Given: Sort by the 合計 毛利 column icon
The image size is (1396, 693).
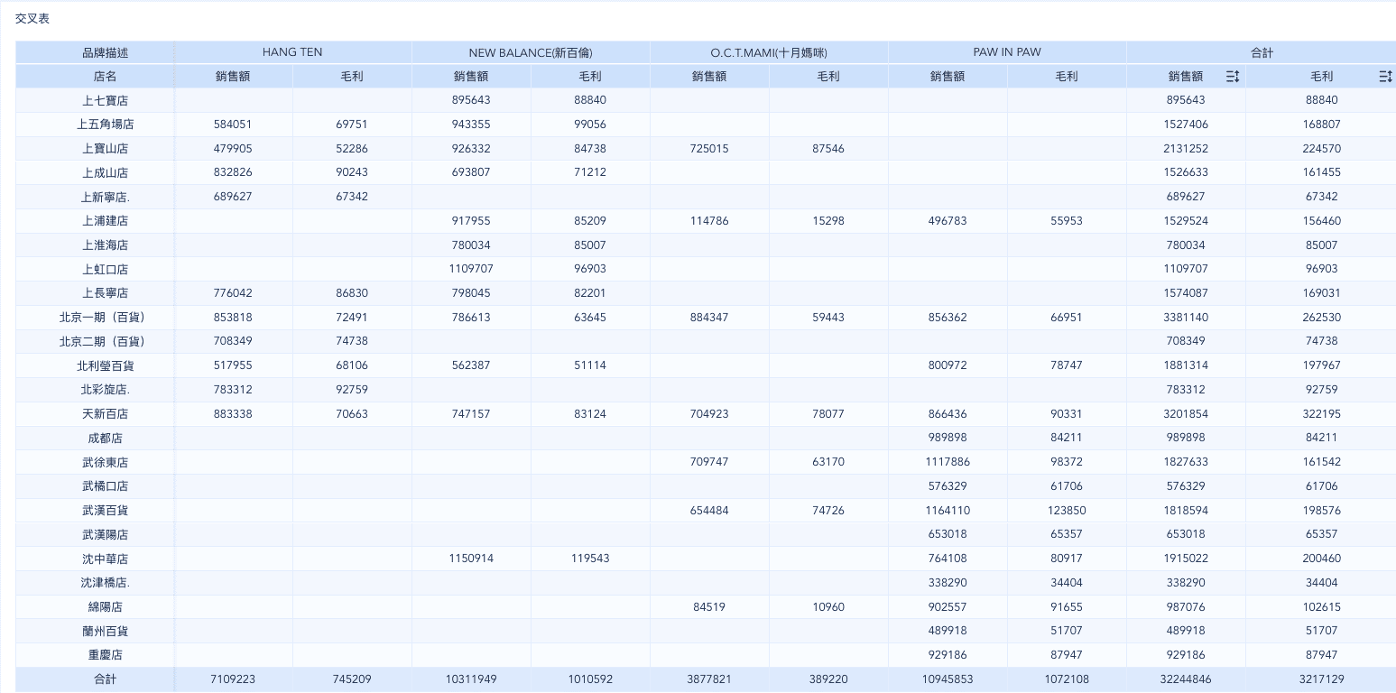Looking at the screenshot, I should click(1386, 77).
